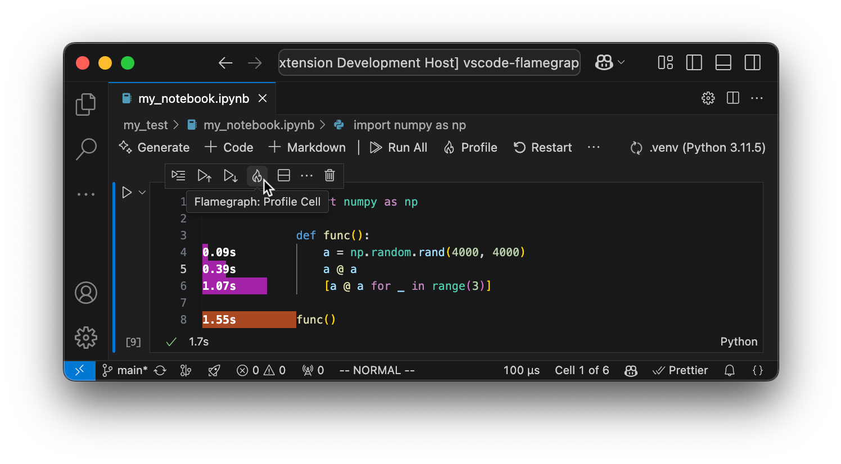Run cells above the current cell
Viewport: 841px width, 464px height.
click(x=205, y=175)
